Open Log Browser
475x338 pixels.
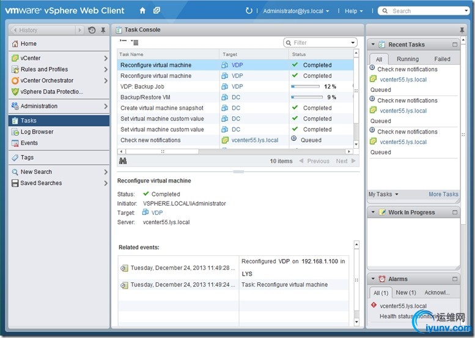tap(59, 132)
